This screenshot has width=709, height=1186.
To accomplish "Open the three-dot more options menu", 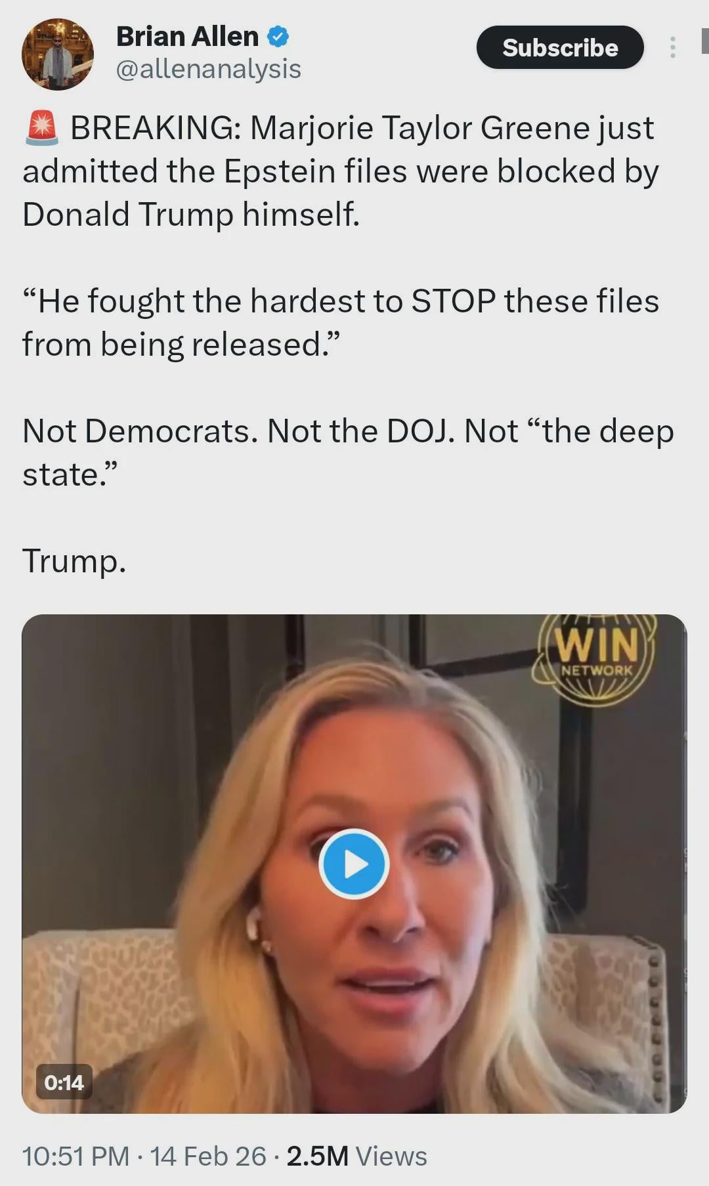I will click(x=673, y=47).
